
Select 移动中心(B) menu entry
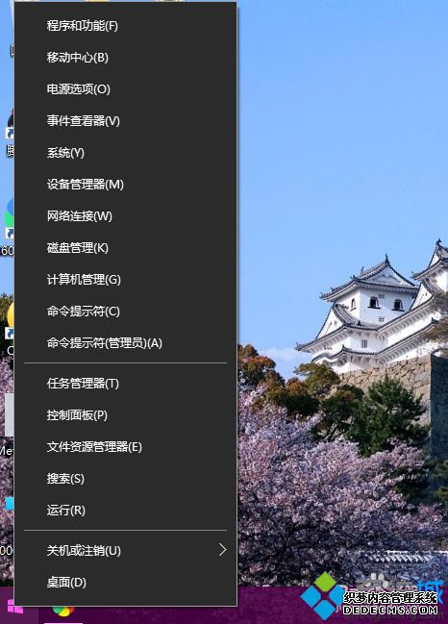click(x=126, y=58)
